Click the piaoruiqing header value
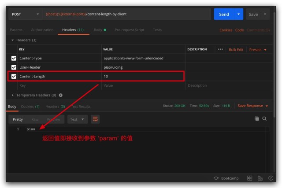Image resolution: width=282 pixels, height=188 pixels. (113, 67)
